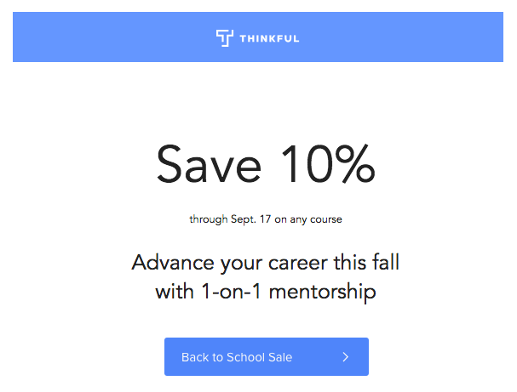Select the word "Save" in the headline

[x=209, y=164]
